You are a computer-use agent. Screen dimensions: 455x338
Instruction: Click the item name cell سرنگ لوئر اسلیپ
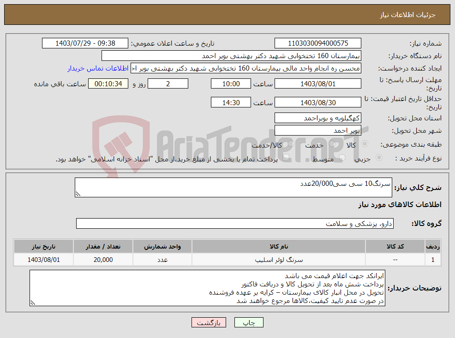(x=279, y=260)
